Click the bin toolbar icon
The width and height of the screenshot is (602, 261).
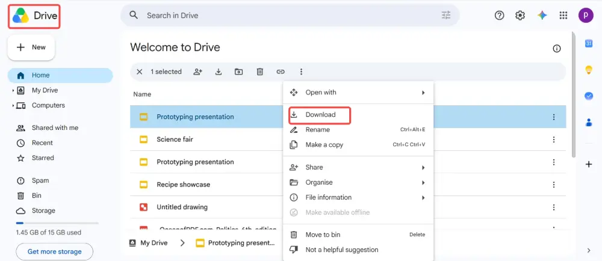tap(260, 72)
